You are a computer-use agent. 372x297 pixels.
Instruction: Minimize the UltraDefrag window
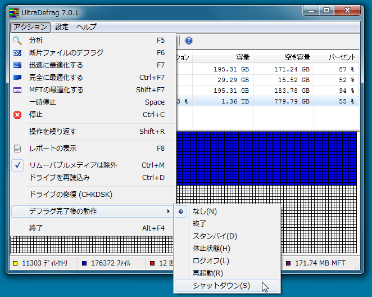(x=311, y=11)
